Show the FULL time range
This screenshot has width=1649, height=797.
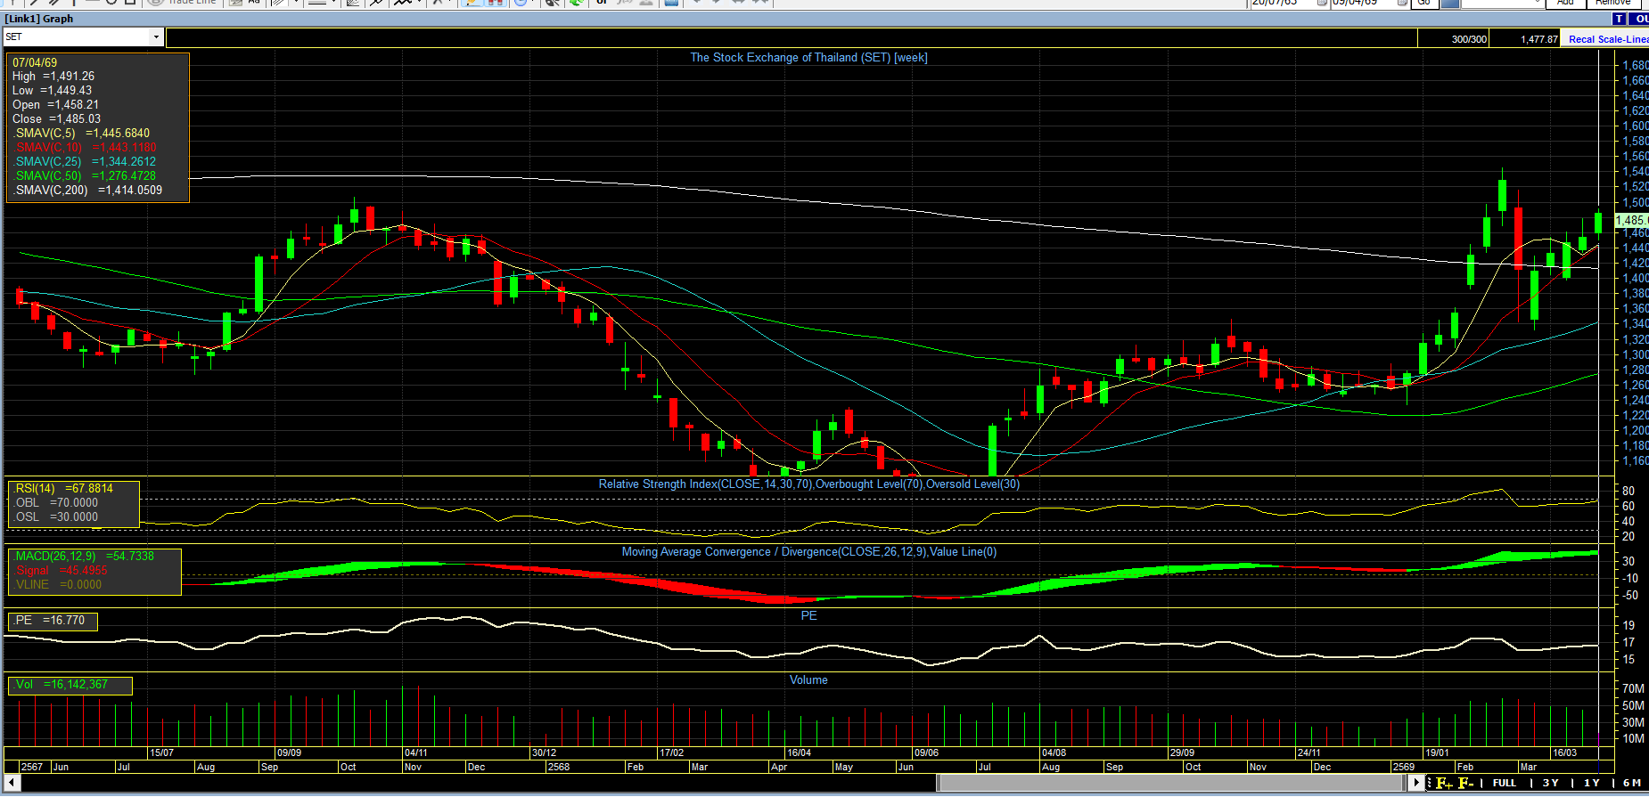[1505, 783]
